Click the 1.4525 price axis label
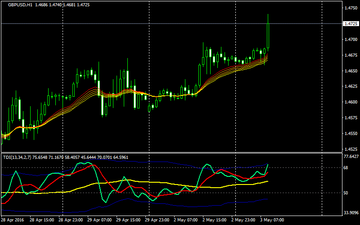 351,149
